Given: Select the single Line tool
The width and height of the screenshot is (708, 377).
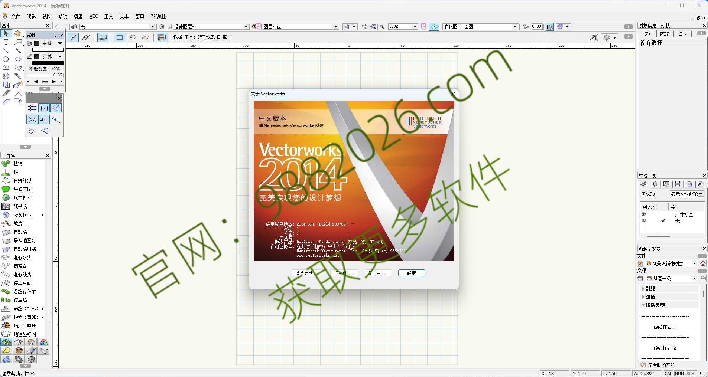Looking at the screenshot, I should coord(6,50).
